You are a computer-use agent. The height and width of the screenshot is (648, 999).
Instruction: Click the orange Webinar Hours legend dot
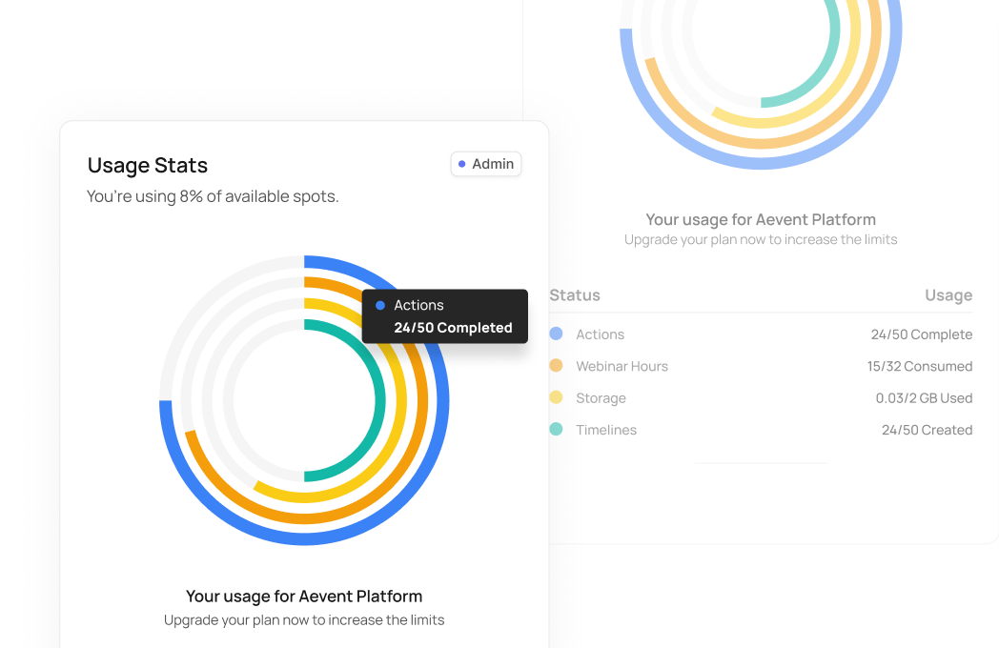pyautogui.click(x=556, y=365)
